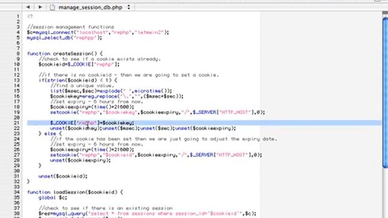Click the list($msec,$sec)=explode line
The height and width of the screenshot is (218, 388).
[111, 91]
